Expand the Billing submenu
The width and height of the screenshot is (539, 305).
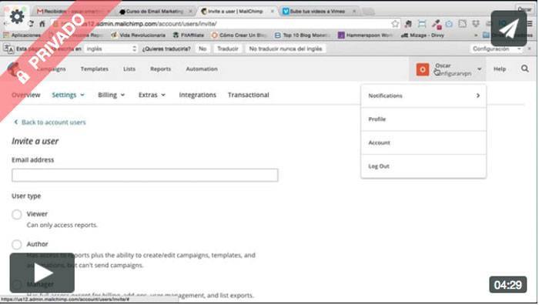[111, 95]
